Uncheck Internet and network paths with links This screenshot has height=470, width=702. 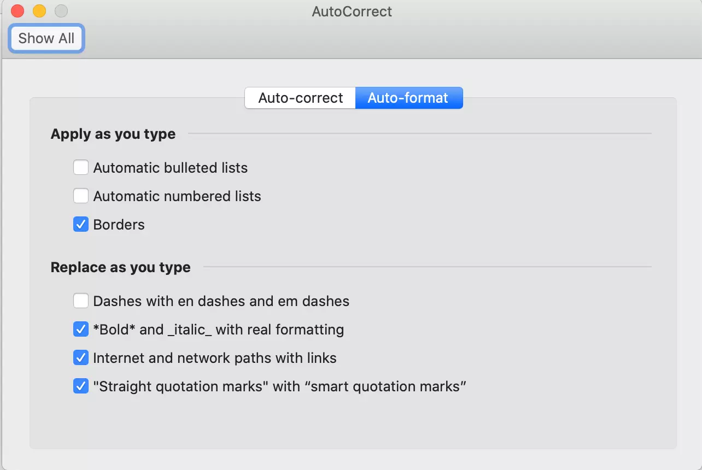coord(81,357)
